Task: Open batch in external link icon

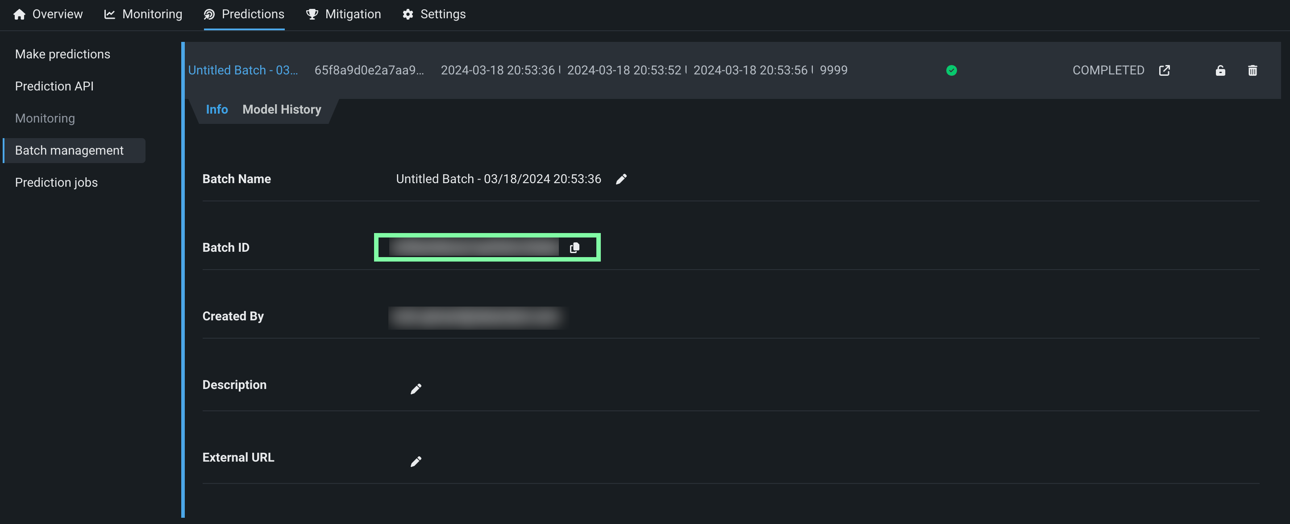Action: click(x=1164, y=70)
